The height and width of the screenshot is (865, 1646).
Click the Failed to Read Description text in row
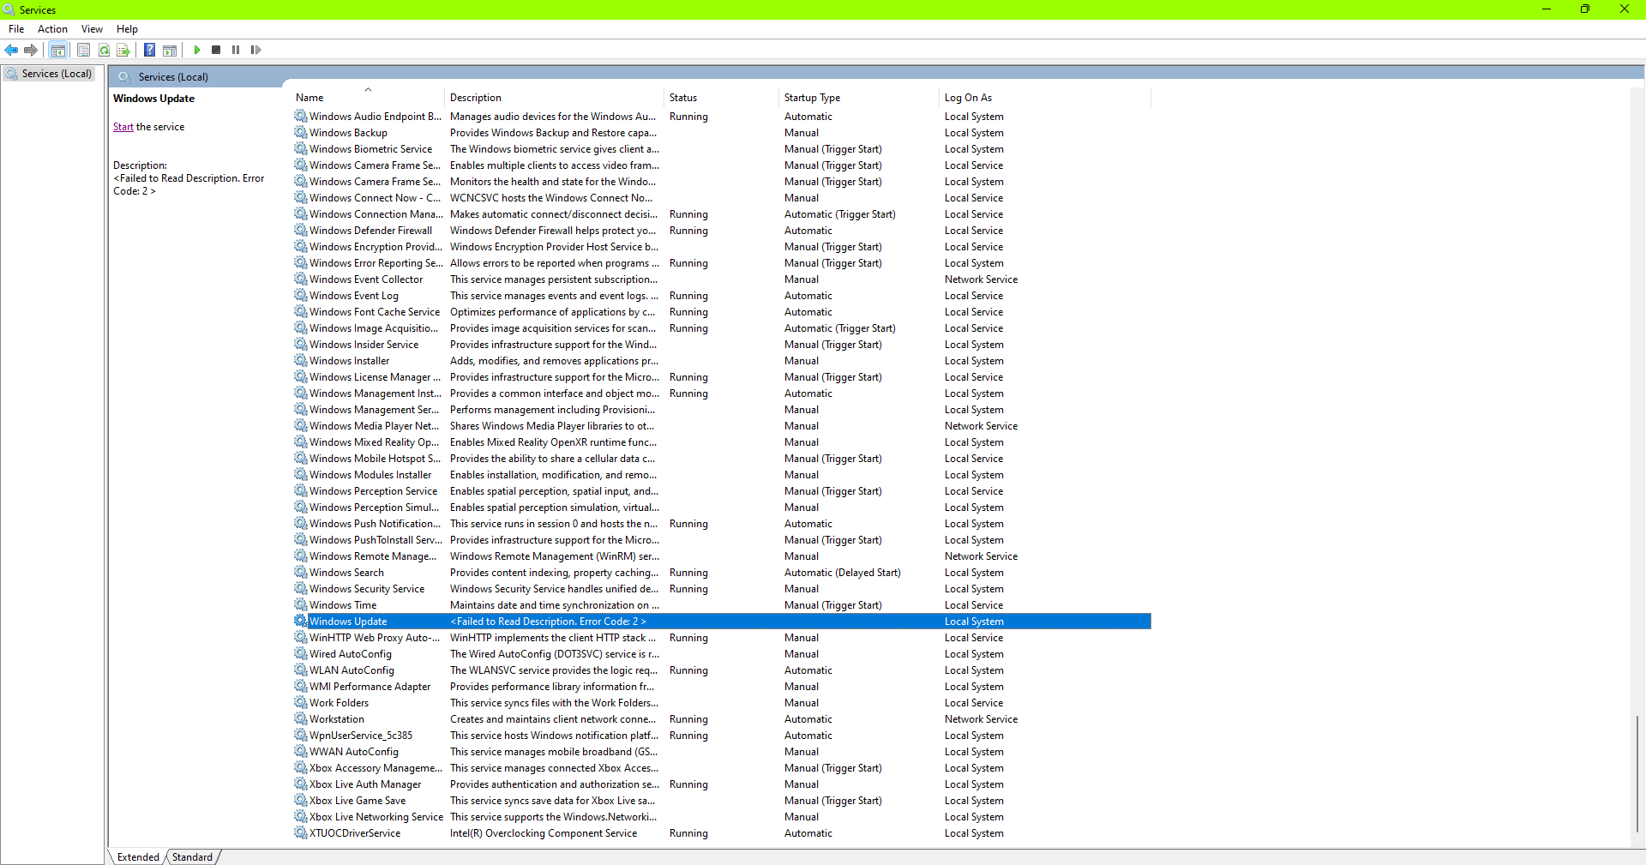pos(549,622)
